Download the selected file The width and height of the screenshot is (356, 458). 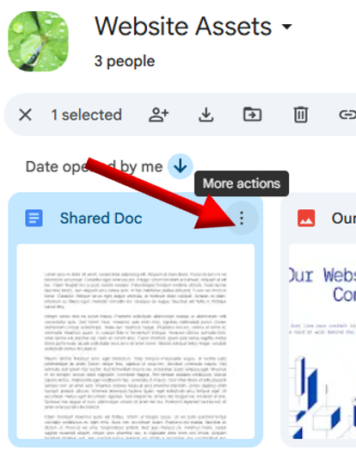[206, 114]
